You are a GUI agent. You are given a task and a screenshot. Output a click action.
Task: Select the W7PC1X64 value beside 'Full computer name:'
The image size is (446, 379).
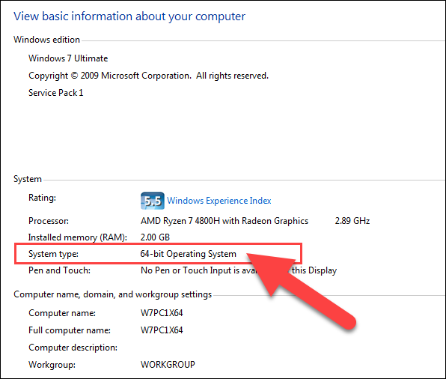(x=162, y=330)
